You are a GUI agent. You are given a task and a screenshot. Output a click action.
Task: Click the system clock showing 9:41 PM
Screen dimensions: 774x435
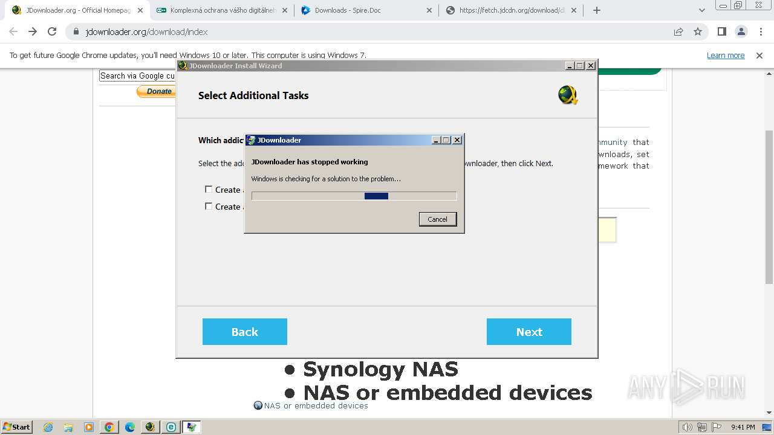point(743,427)
